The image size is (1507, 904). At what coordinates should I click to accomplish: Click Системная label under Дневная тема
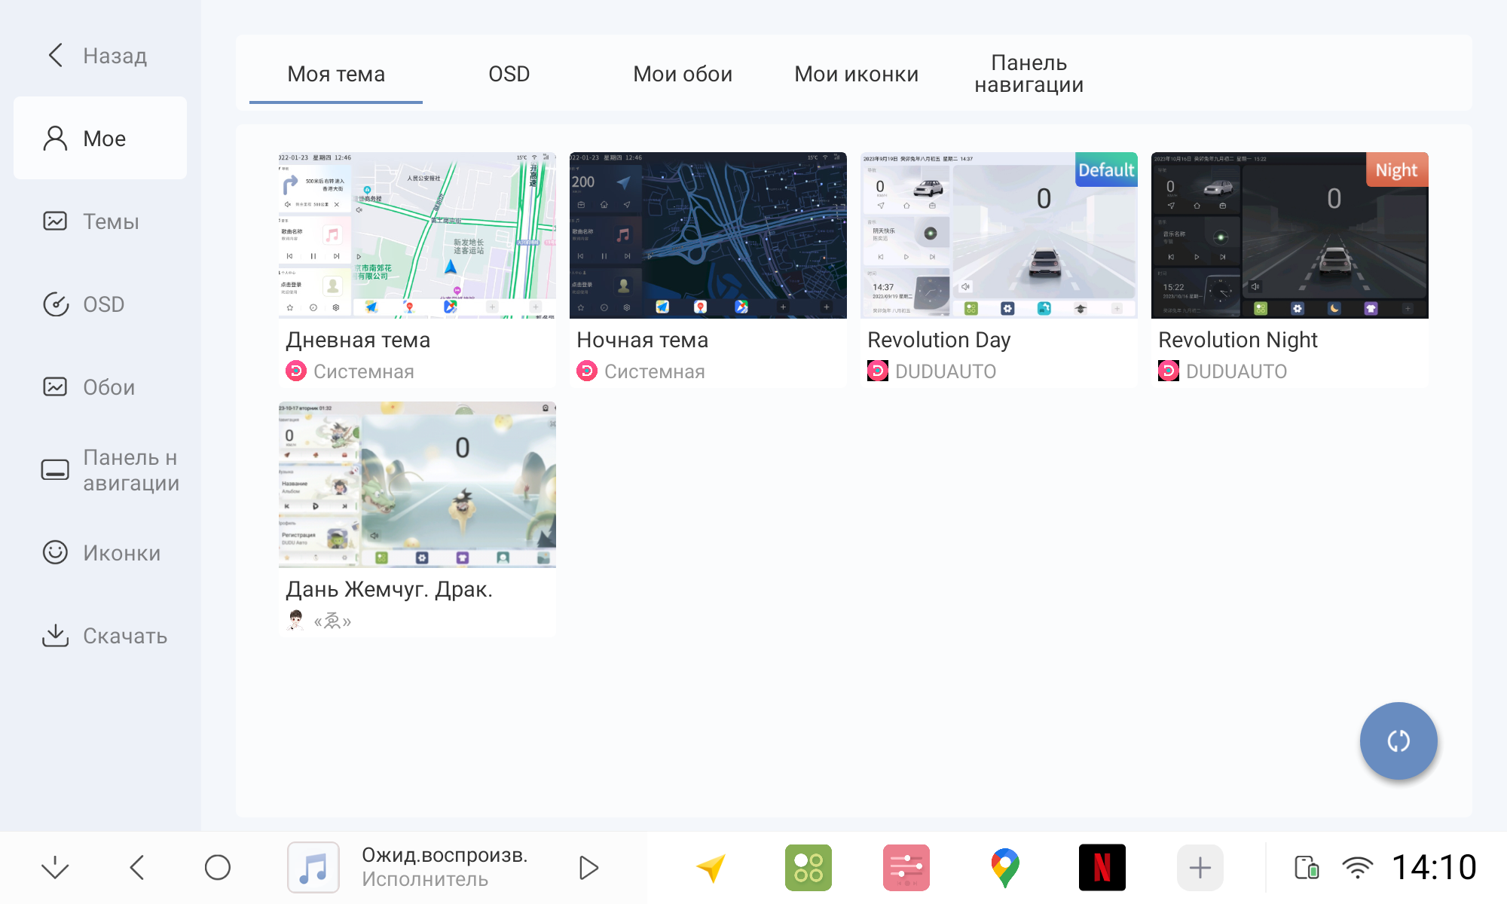click(364, 371)
